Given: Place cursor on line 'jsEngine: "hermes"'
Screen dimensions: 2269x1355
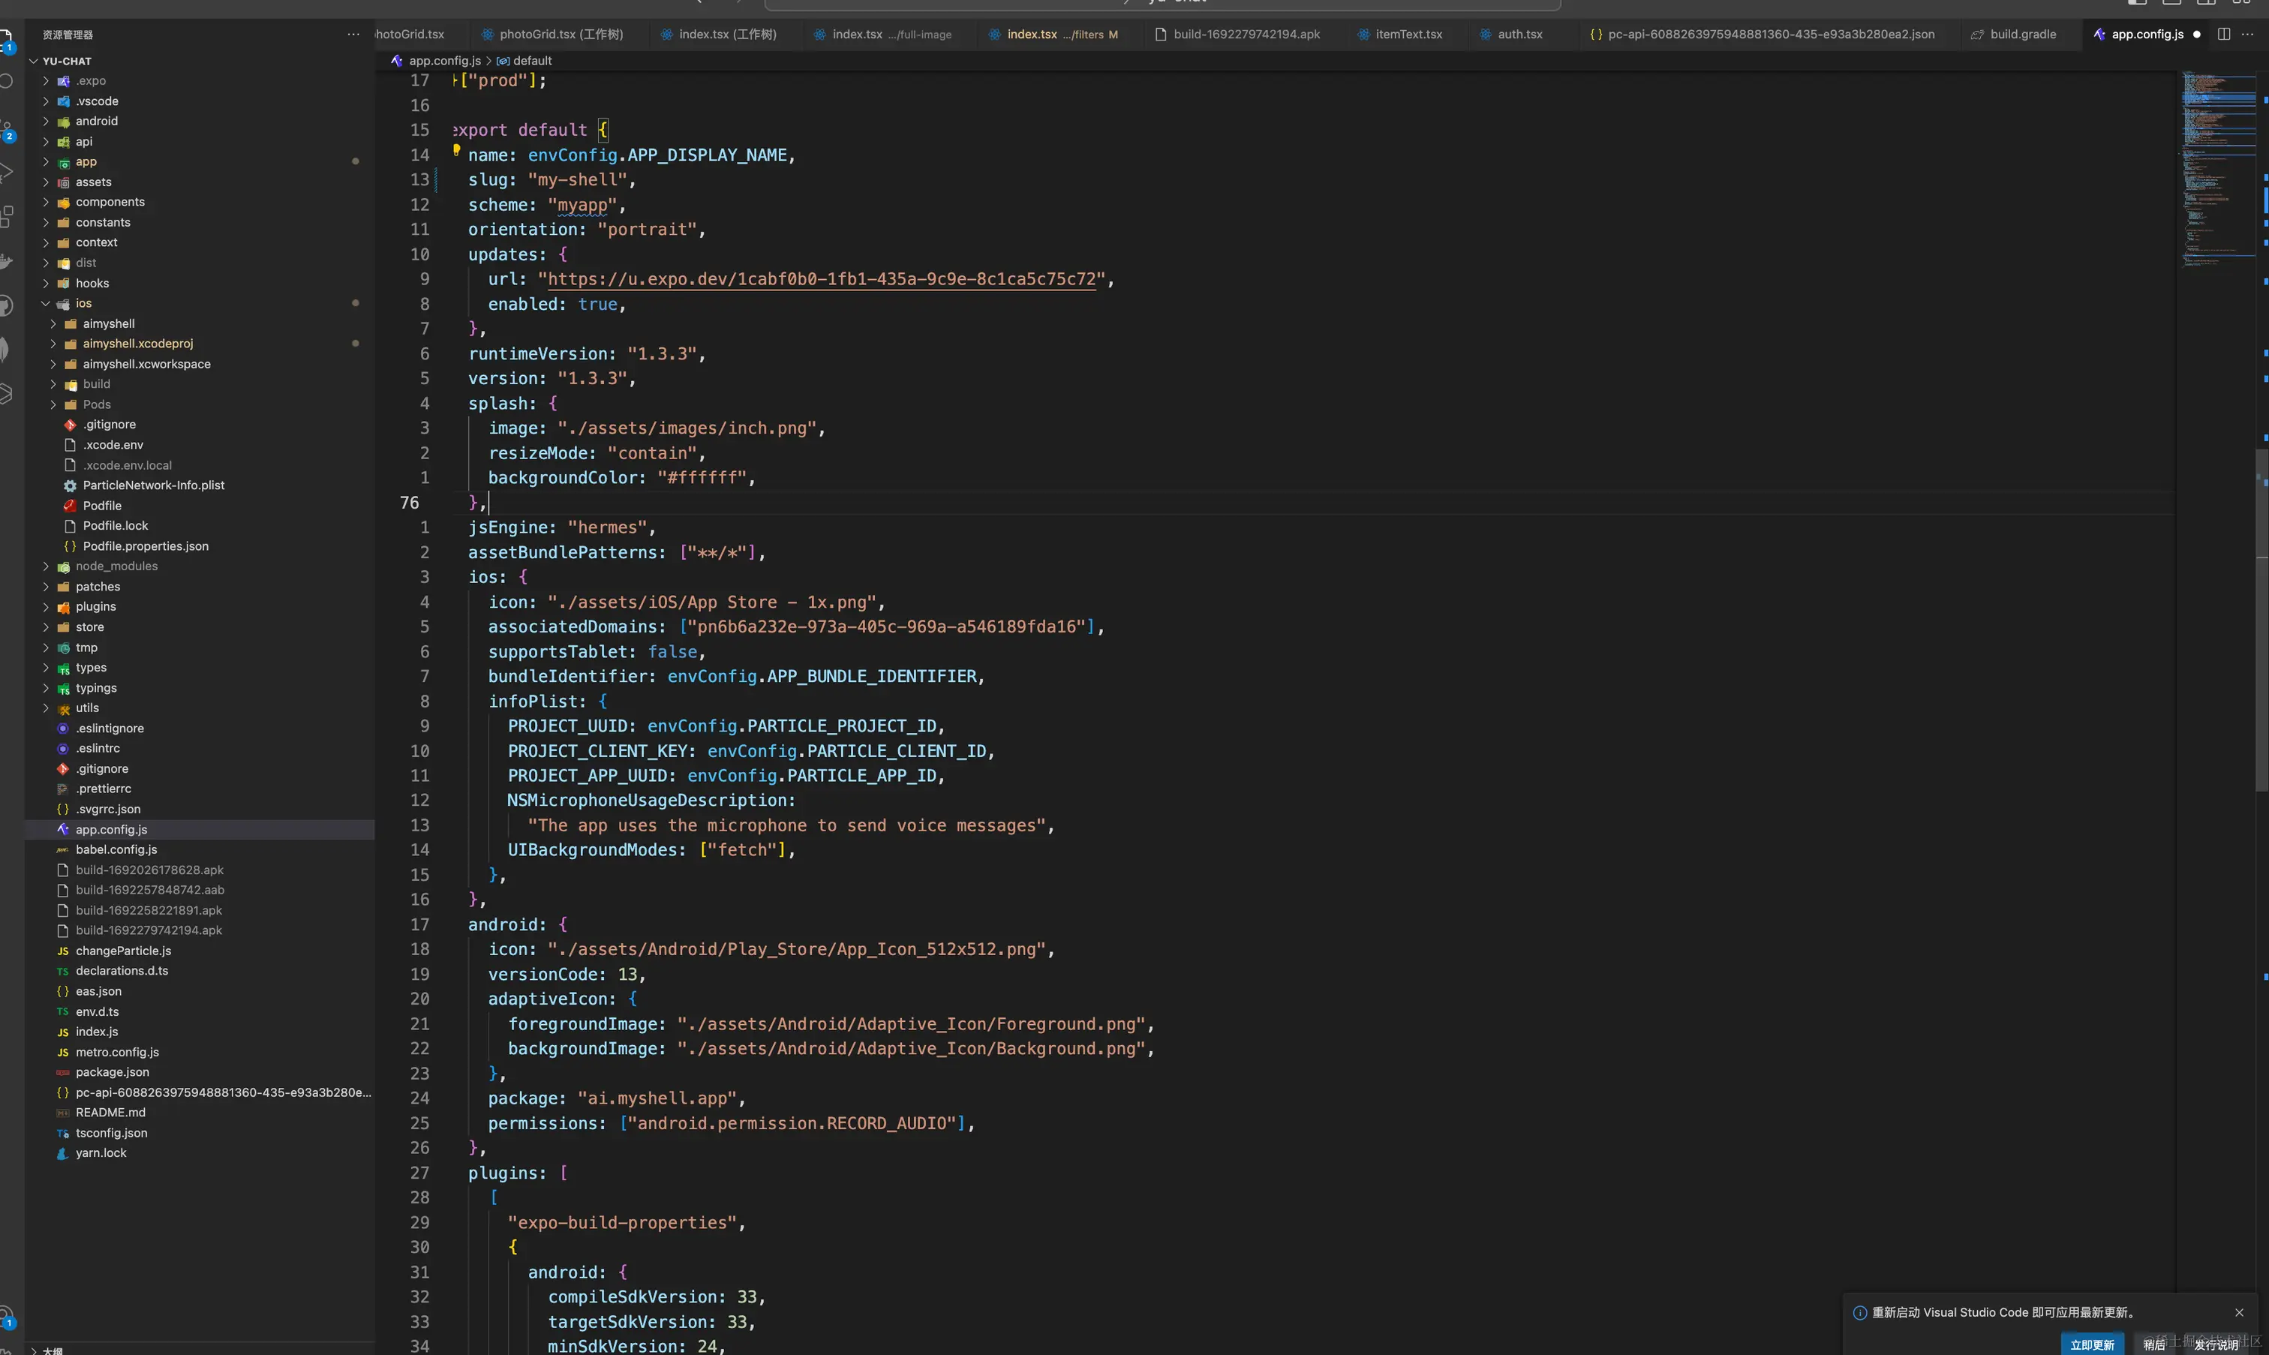Looking at the screenshot, I should [561, 527].
